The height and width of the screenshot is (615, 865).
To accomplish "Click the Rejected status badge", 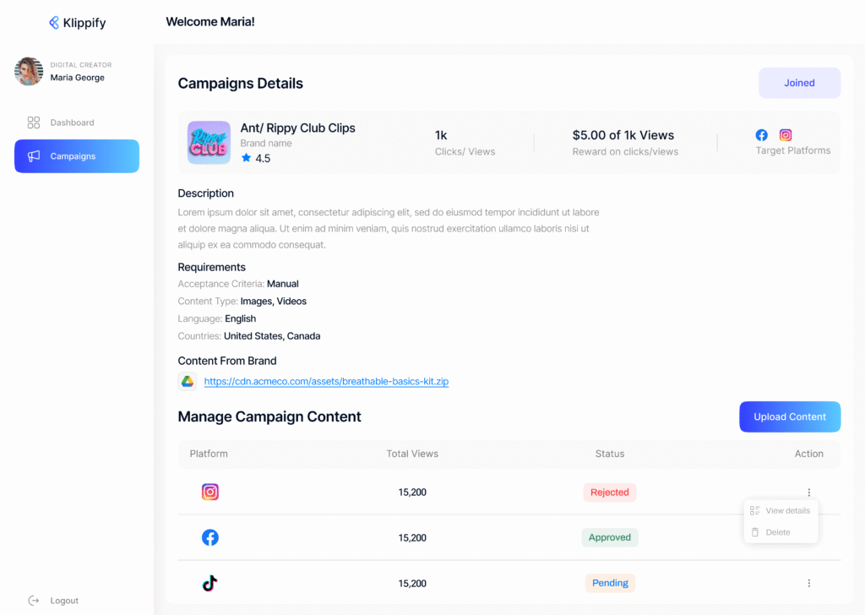I will tap(609, 493).
